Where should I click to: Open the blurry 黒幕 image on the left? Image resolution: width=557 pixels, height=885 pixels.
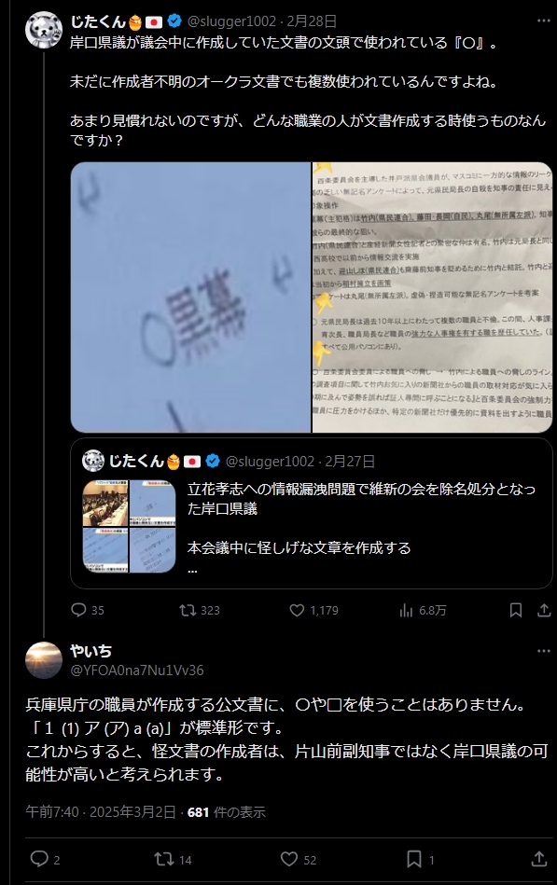click(190, 297)
